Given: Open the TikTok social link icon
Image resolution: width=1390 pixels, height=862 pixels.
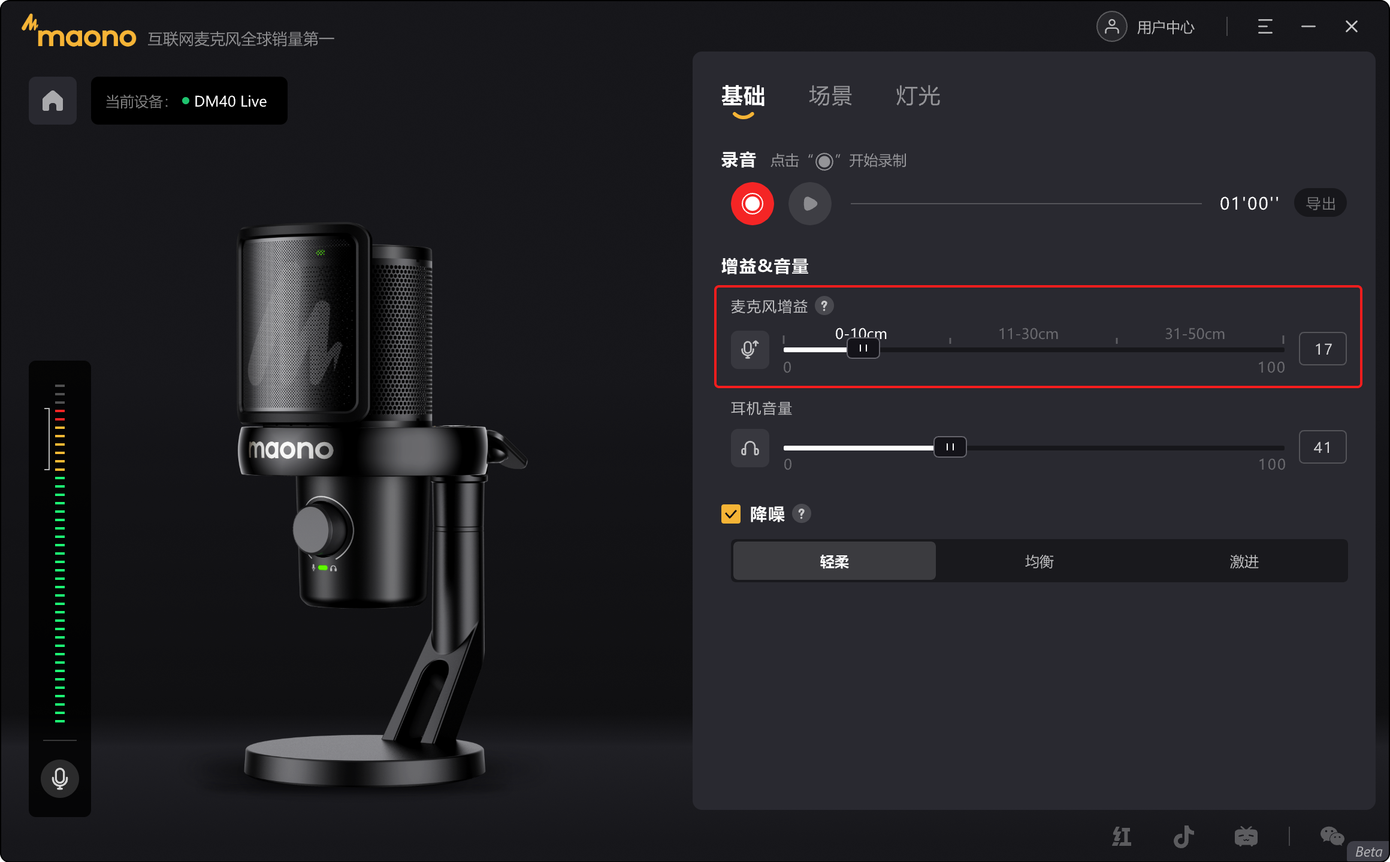Looking at the screenshot, I should coord(1183,836).
